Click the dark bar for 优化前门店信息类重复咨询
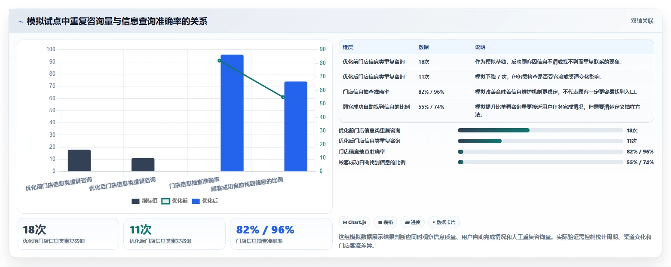 click(79, 160)
